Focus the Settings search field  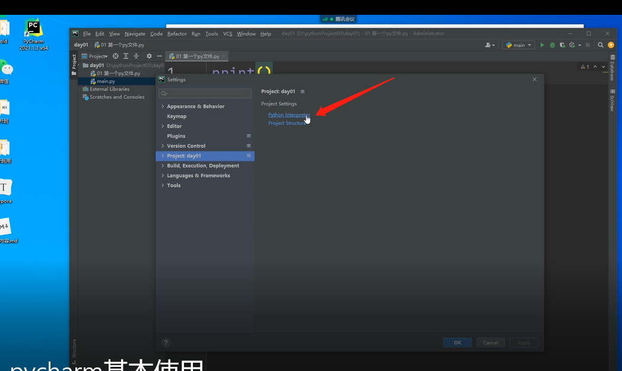click(x=205, y=94)
